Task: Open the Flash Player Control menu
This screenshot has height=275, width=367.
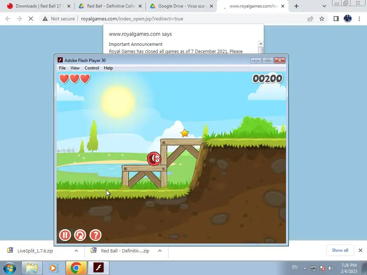Action: click(92, 68)
